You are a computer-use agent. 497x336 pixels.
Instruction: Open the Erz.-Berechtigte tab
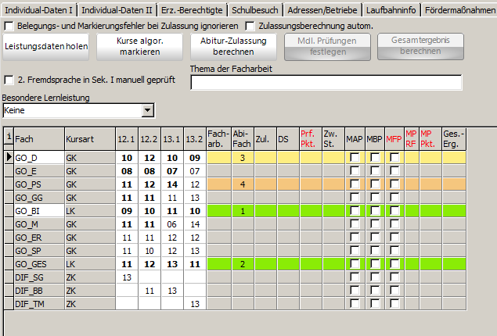[192, 10]
